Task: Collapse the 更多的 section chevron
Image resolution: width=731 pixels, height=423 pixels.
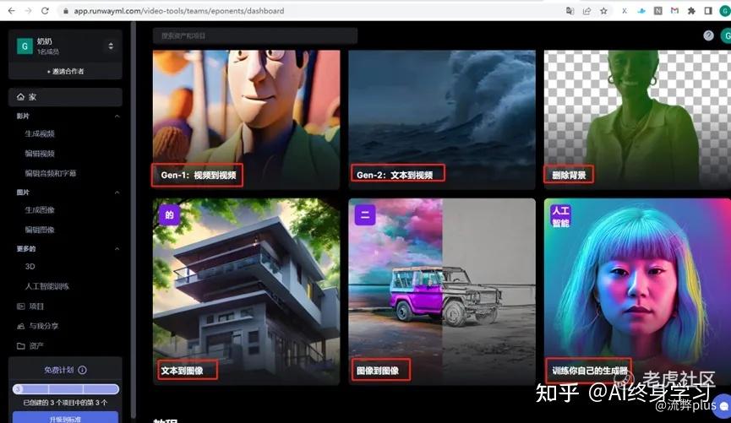Action: pos(117,249)
